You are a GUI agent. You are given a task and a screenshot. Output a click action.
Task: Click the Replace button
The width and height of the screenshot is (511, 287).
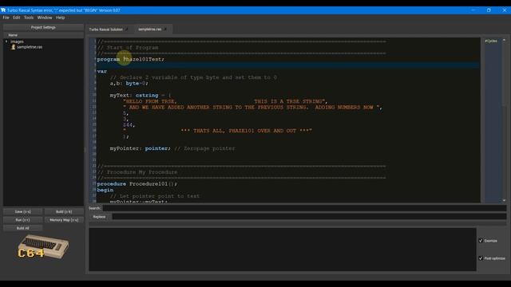click(99, 217)
